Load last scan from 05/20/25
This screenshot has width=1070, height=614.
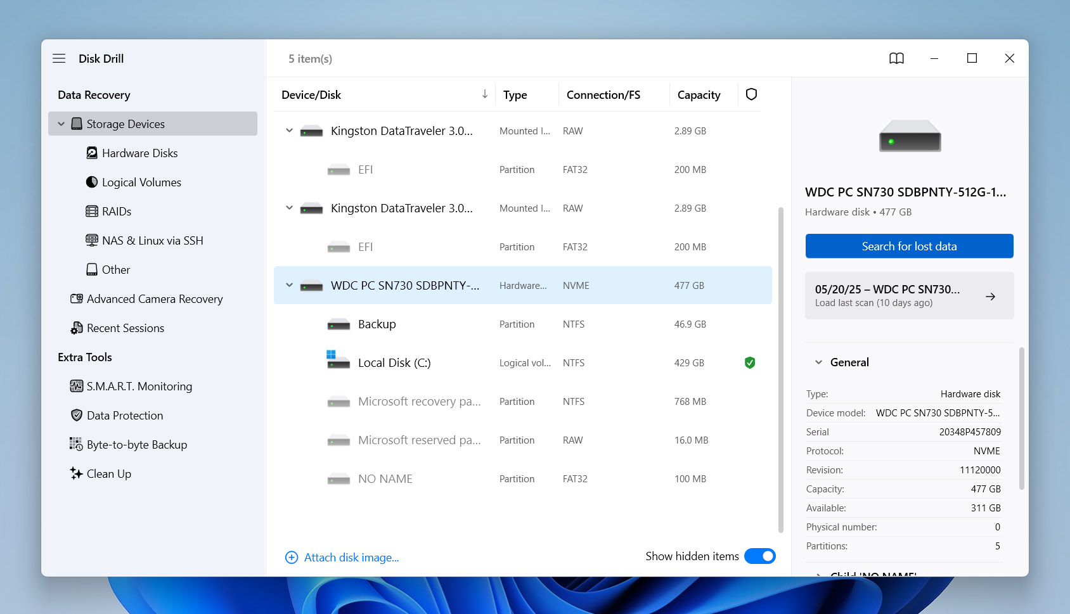click(x=908, y=295)
